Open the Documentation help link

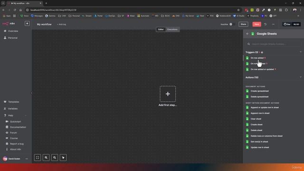[x=16, y=127]
